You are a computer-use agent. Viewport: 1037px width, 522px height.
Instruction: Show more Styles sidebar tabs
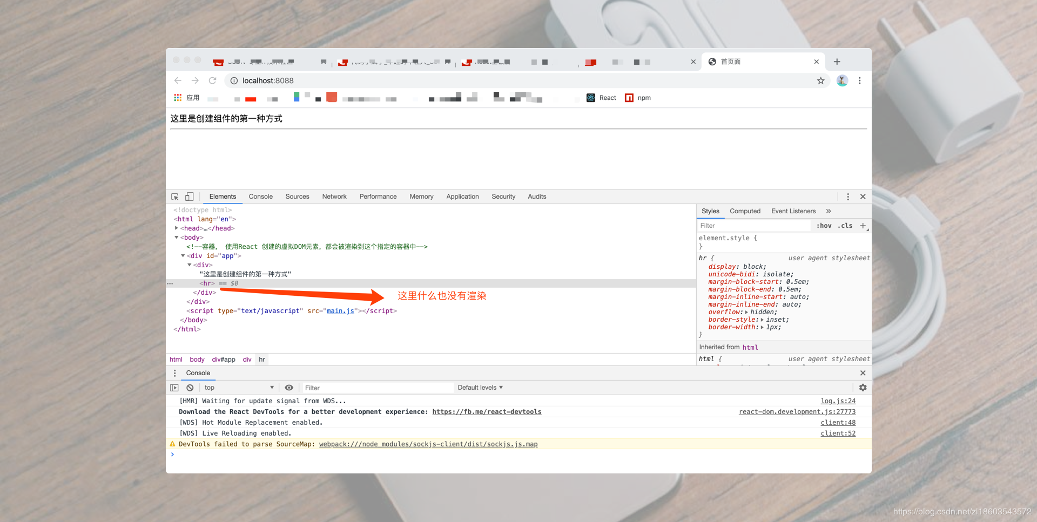click(829, 211)
